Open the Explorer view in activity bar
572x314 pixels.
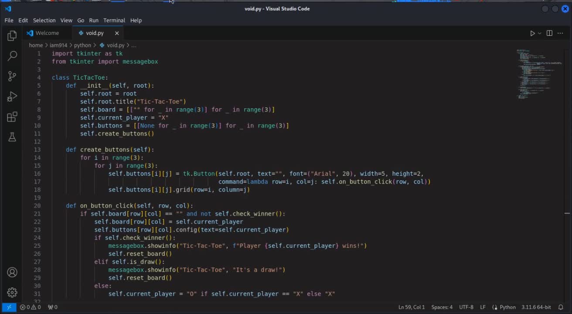tap(12, 36)
